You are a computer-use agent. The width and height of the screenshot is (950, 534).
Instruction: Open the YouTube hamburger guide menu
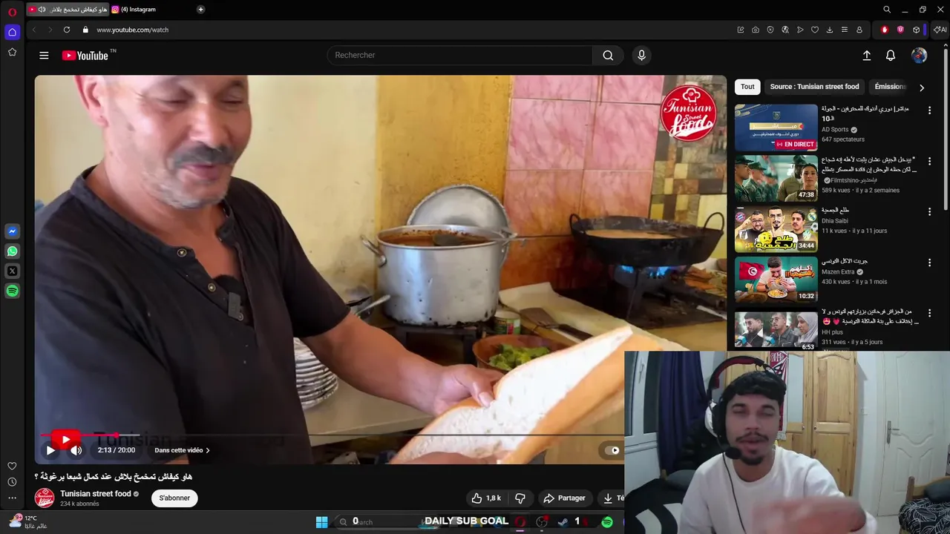pyautogui.click(x=44, y=55)
